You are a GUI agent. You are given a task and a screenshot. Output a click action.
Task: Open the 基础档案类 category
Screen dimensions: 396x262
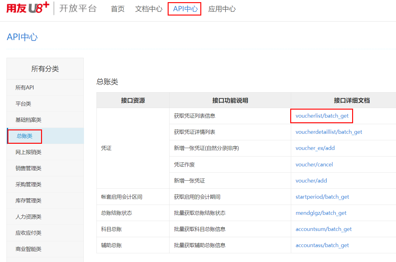coord(28,120)
